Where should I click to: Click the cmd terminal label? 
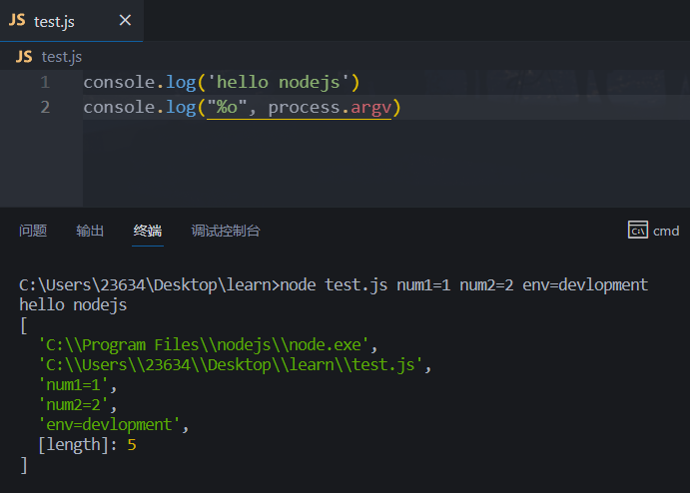666,231
